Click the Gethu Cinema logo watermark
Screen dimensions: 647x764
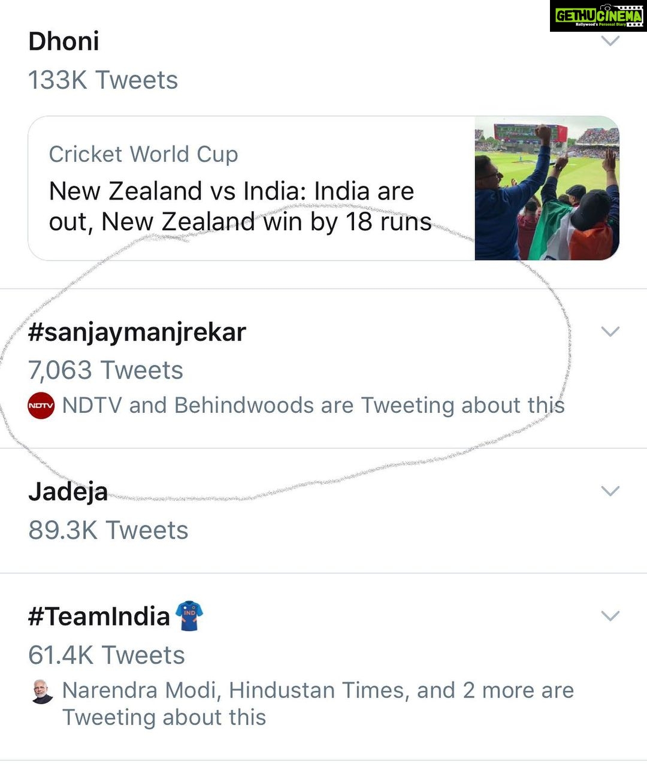tap(597, 16)
